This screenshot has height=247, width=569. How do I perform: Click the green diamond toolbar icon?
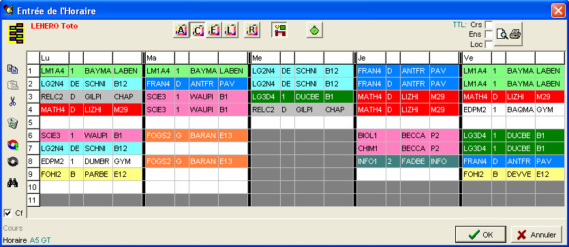coord(315,31)
